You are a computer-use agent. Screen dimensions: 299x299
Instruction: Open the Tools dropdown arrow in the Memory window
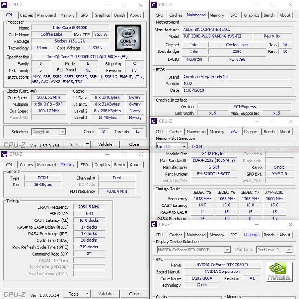pos(87,294)
